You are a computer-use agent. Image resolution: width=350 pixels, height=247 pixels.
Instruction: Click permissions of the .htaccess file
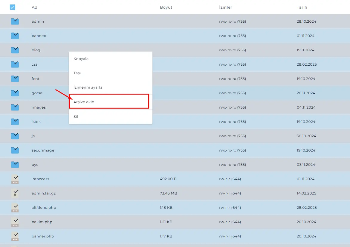pos(230,179)
